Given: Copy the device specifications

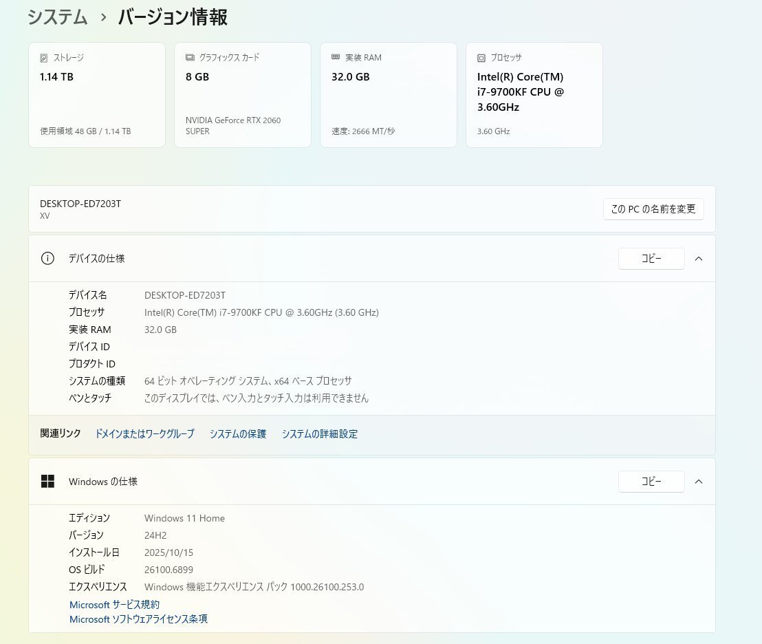Looking at the screenshot, I should coord(651,259).
